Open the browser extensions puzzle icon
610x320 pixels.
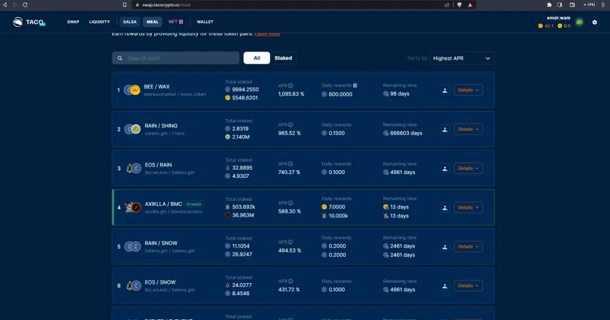coord(549,4)
